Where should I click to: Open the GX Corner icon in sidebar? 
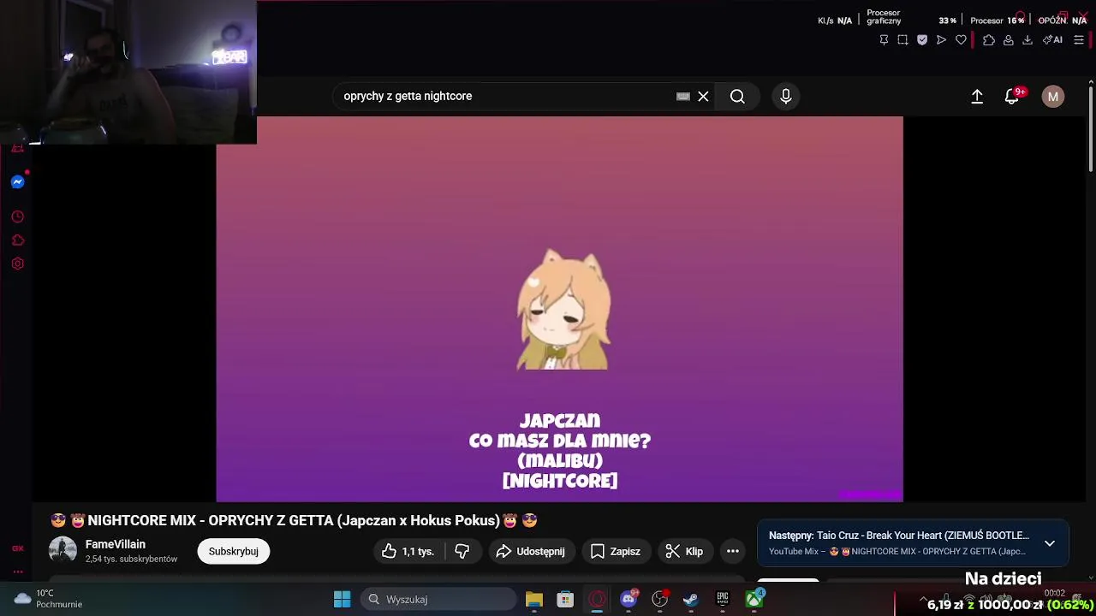17,548
